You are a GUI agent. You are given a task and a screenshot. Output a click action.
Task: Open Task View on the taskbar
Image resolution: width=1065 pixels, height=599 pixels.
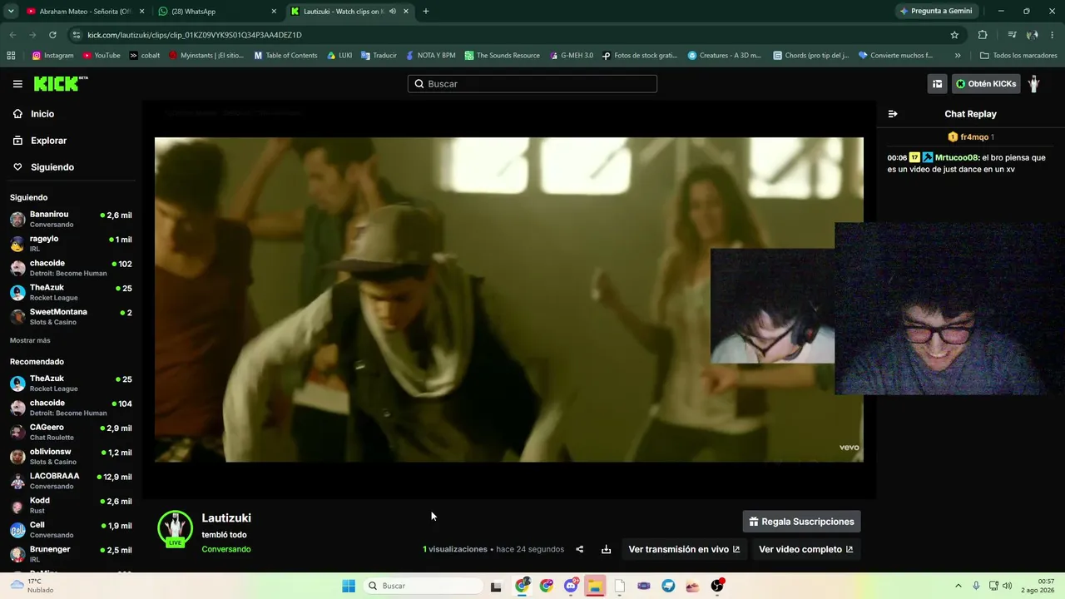click(x=496, y=586)
